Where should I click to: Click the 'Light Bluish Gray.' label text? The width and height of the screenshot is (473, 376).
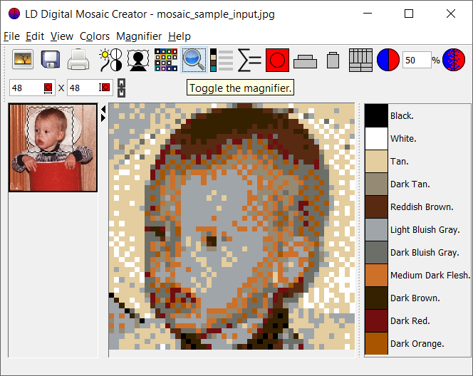click(425, 230)
